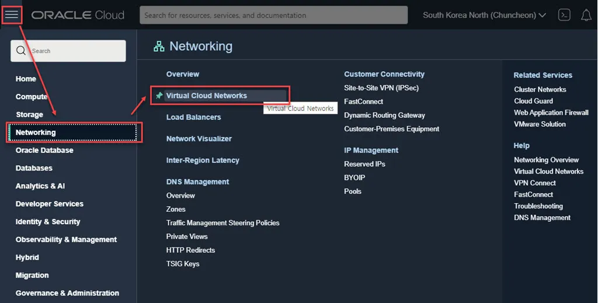Focus the top resource search bar
Viewport: 598px width, 303px height.
(273, 15)
